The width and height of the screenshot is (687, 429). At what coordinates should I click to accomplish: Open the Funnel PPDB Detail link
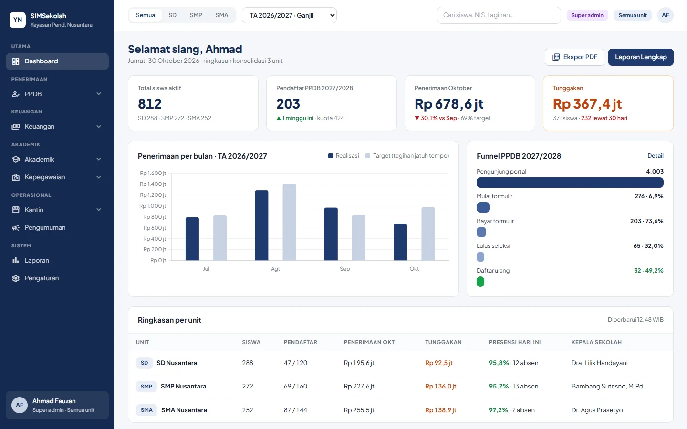(x=656, y=156)
